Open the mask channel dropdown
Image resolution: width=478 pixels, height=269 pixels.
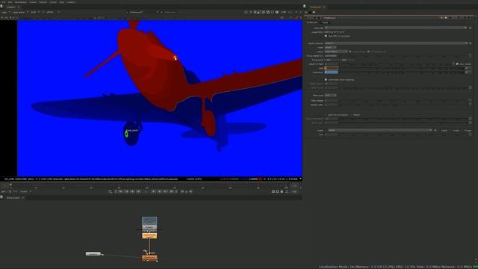tap(380, 130)
